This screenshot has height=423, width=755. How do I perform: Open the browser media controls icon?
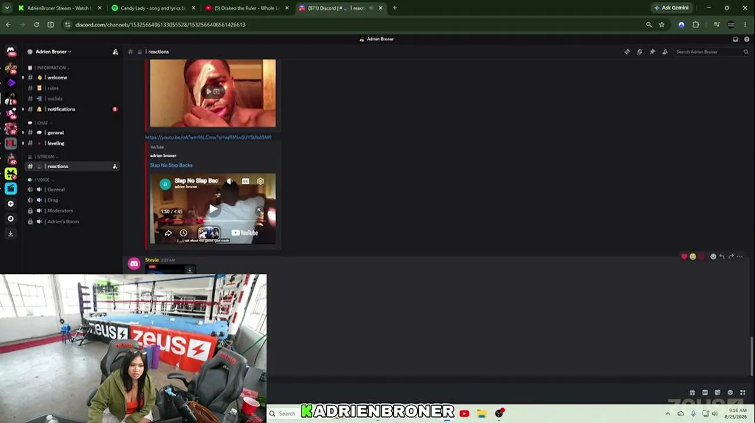tap(717, 25)
